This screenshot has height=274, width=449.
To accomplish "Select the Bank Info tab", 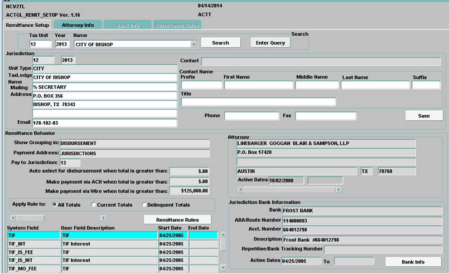I will [128, 25].
